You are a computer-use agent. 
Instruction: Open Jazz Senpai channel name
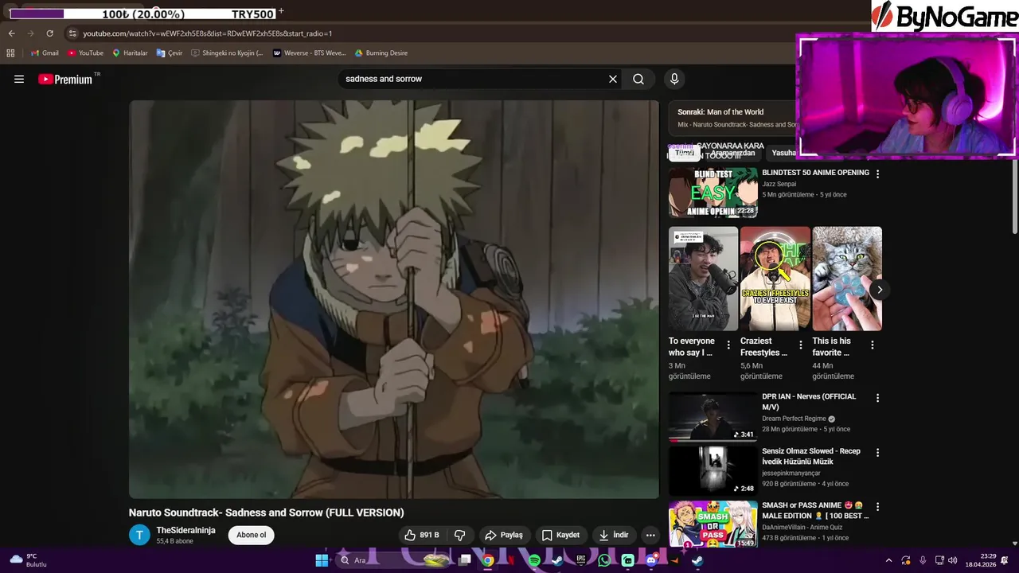pyautogui.click(x=779, y=184)
